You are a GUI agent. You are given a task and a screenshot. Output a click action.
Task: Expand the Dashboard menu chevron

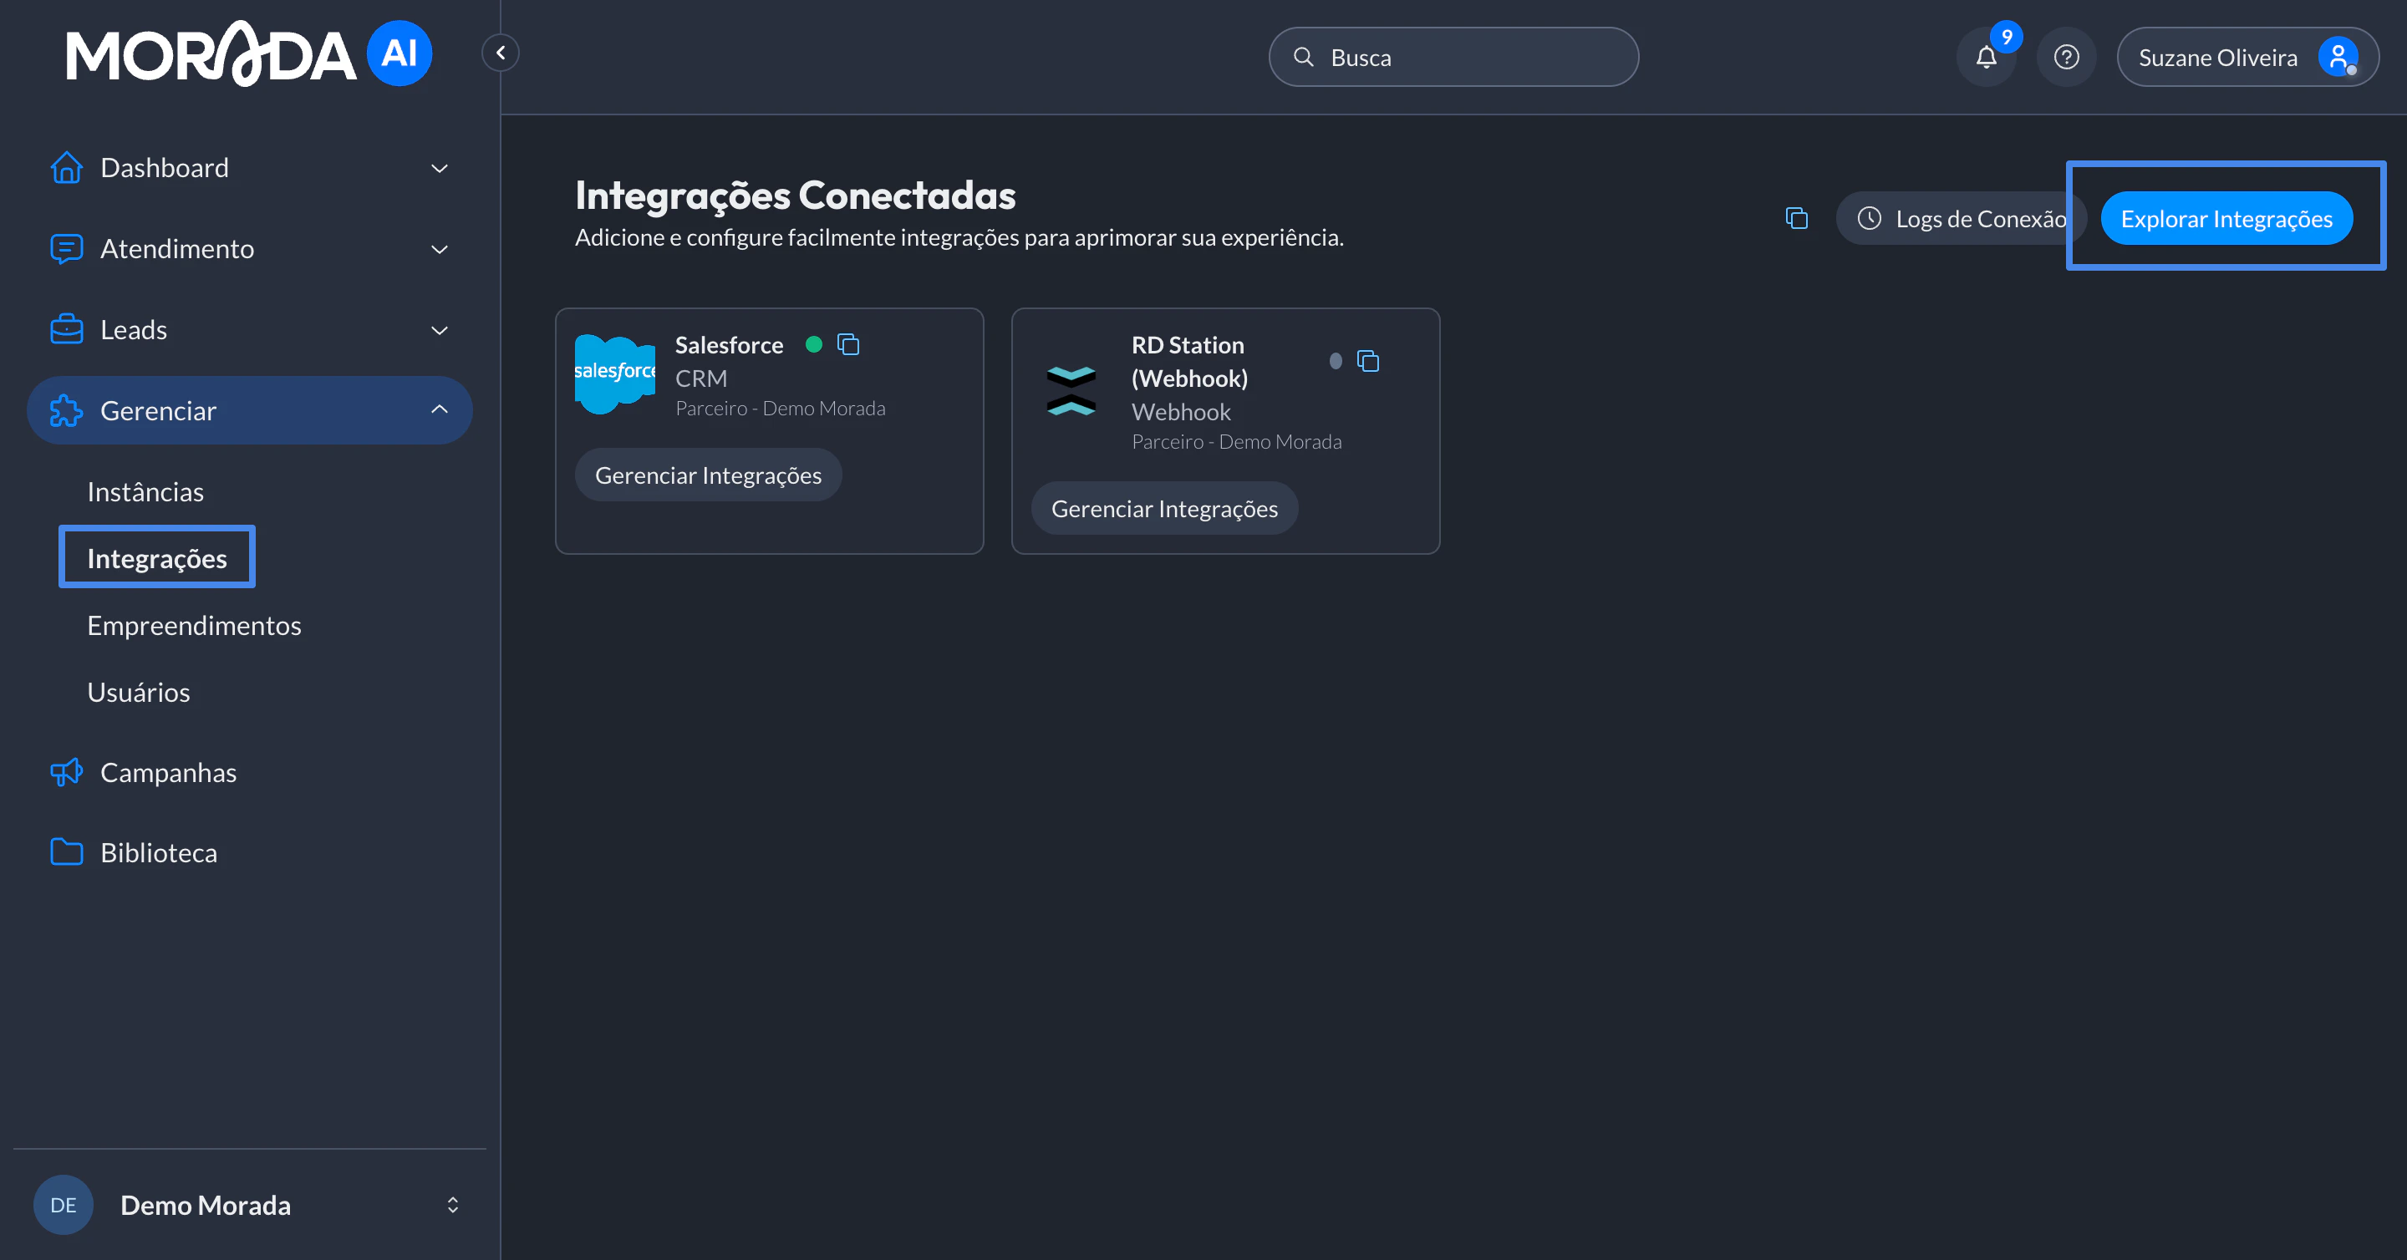coord(439,168)
